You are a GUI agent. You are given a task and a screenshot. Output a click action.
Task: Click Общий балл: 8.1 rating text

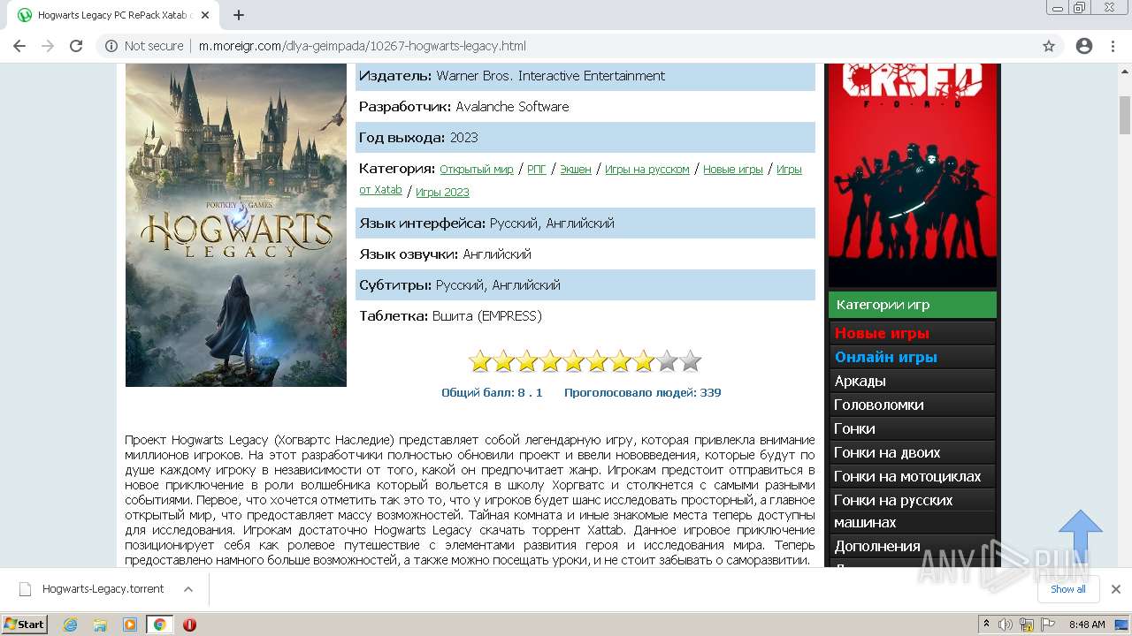pyautogui.click(x=492, y=392)
